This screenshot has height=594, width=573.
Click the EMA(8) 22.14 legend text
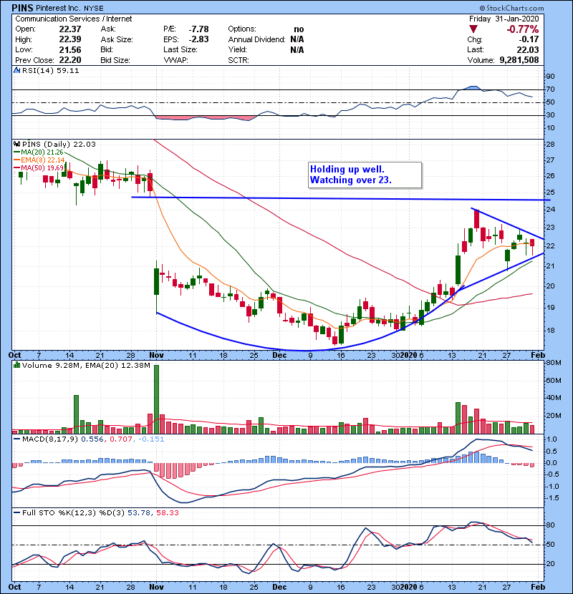[x=43, y=160]
